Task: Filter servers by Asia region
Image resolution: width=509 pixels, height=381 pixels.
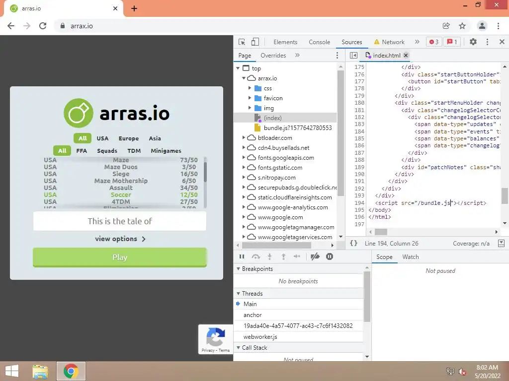Action: tap(155, 138)
